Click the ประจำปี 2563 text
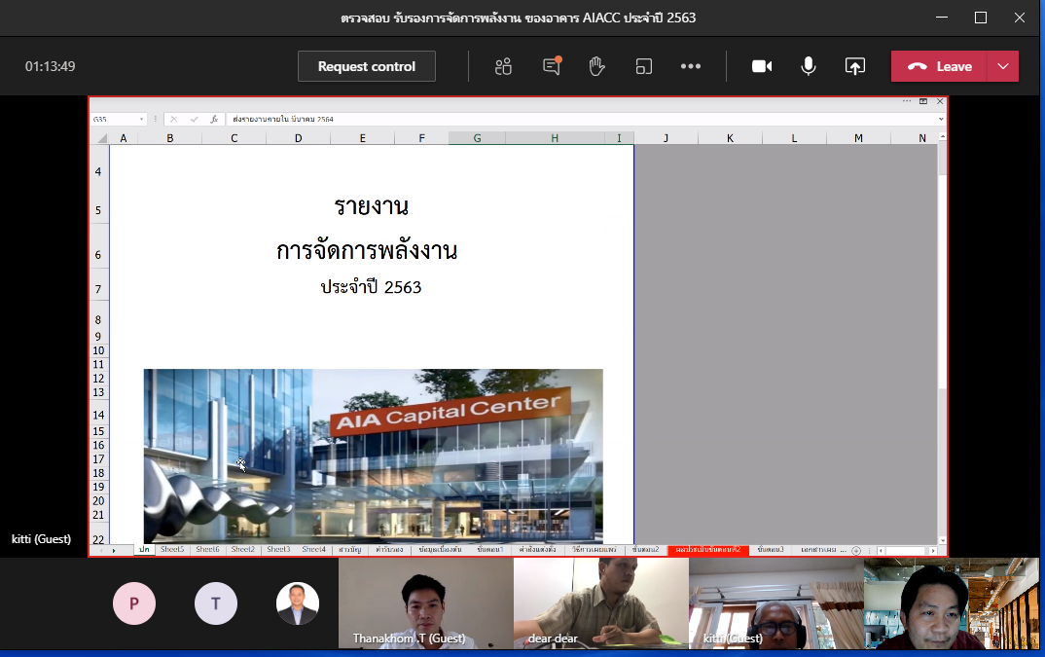This screenshot has height=657, width=1045. [x=372, y=287]
